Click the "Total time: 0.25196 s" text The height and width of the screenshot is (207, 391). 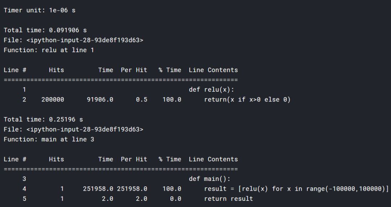point(43,119)
